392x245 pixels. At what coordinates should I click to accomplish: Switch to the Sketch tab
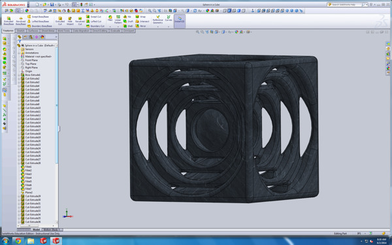pyautogui.click(x=21, y=31)
